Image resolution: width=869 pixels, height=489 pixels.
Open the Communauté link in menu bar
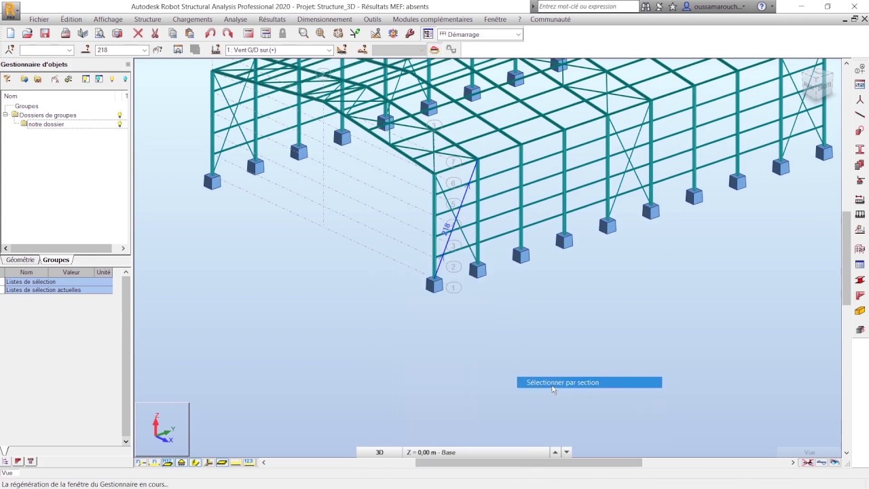(550, 20)
